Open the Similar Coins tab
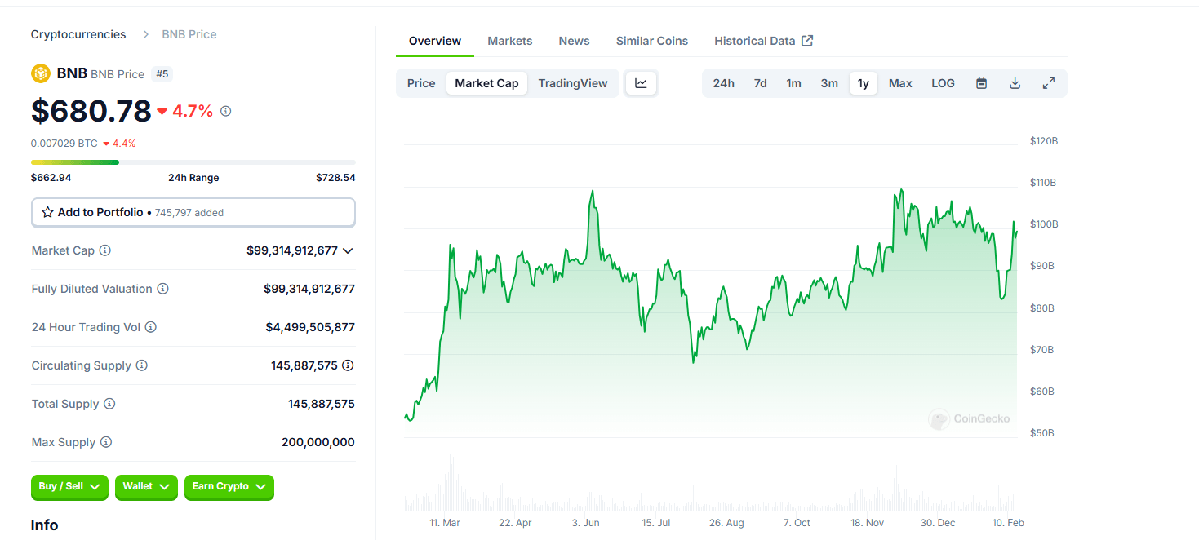Screen dimensions: 1199x540 point(651,40)
